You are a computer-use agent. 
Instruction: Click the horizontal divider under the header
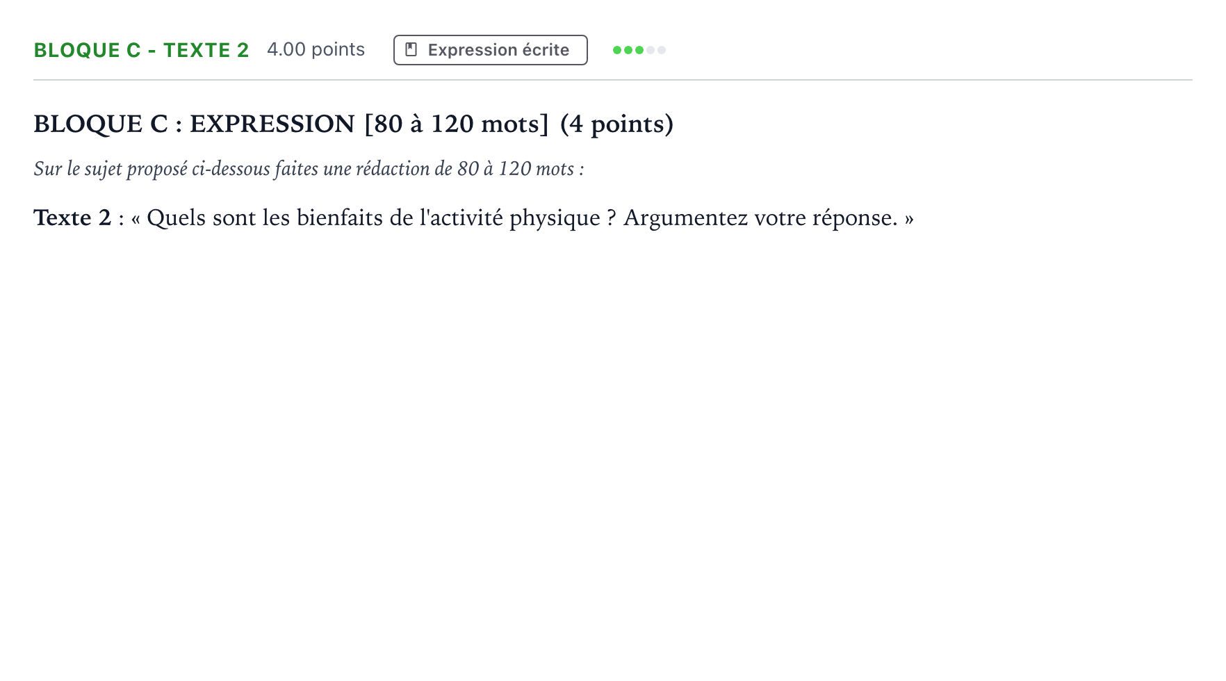pos(613,80)
